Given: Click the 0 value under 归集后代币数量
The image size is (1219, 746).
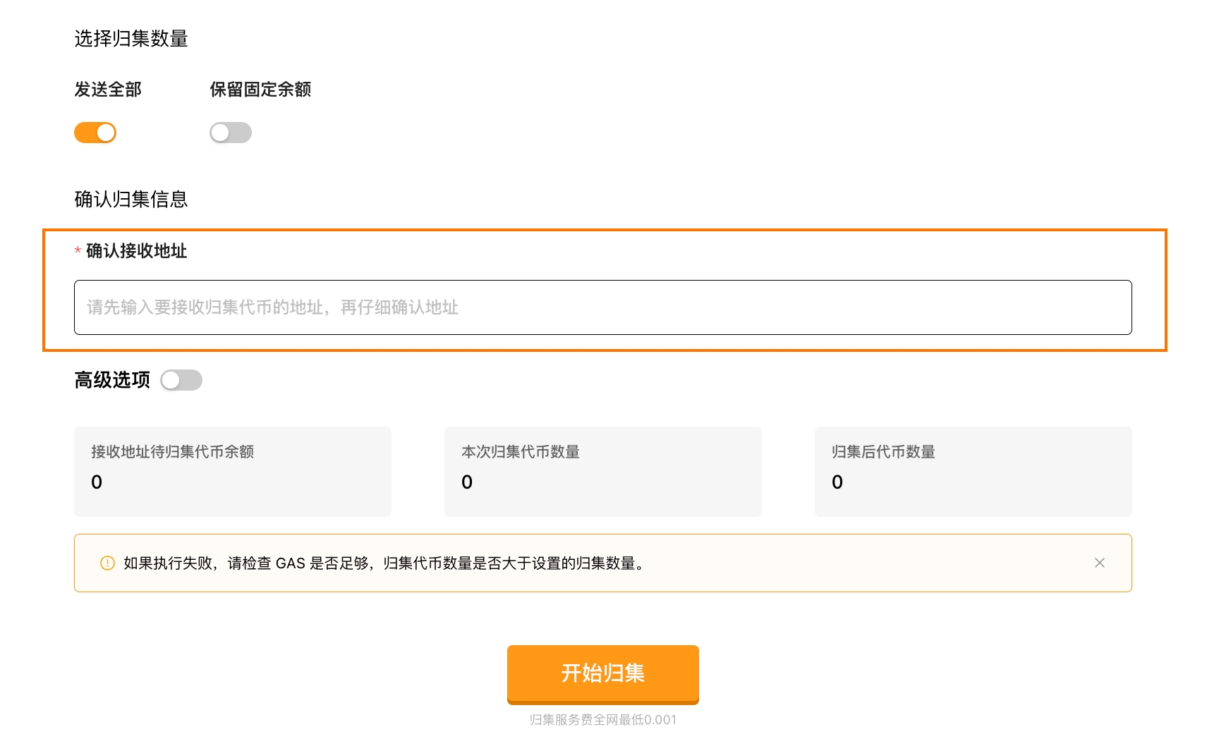Looking at the screenshot, I should tap(837, 482).
